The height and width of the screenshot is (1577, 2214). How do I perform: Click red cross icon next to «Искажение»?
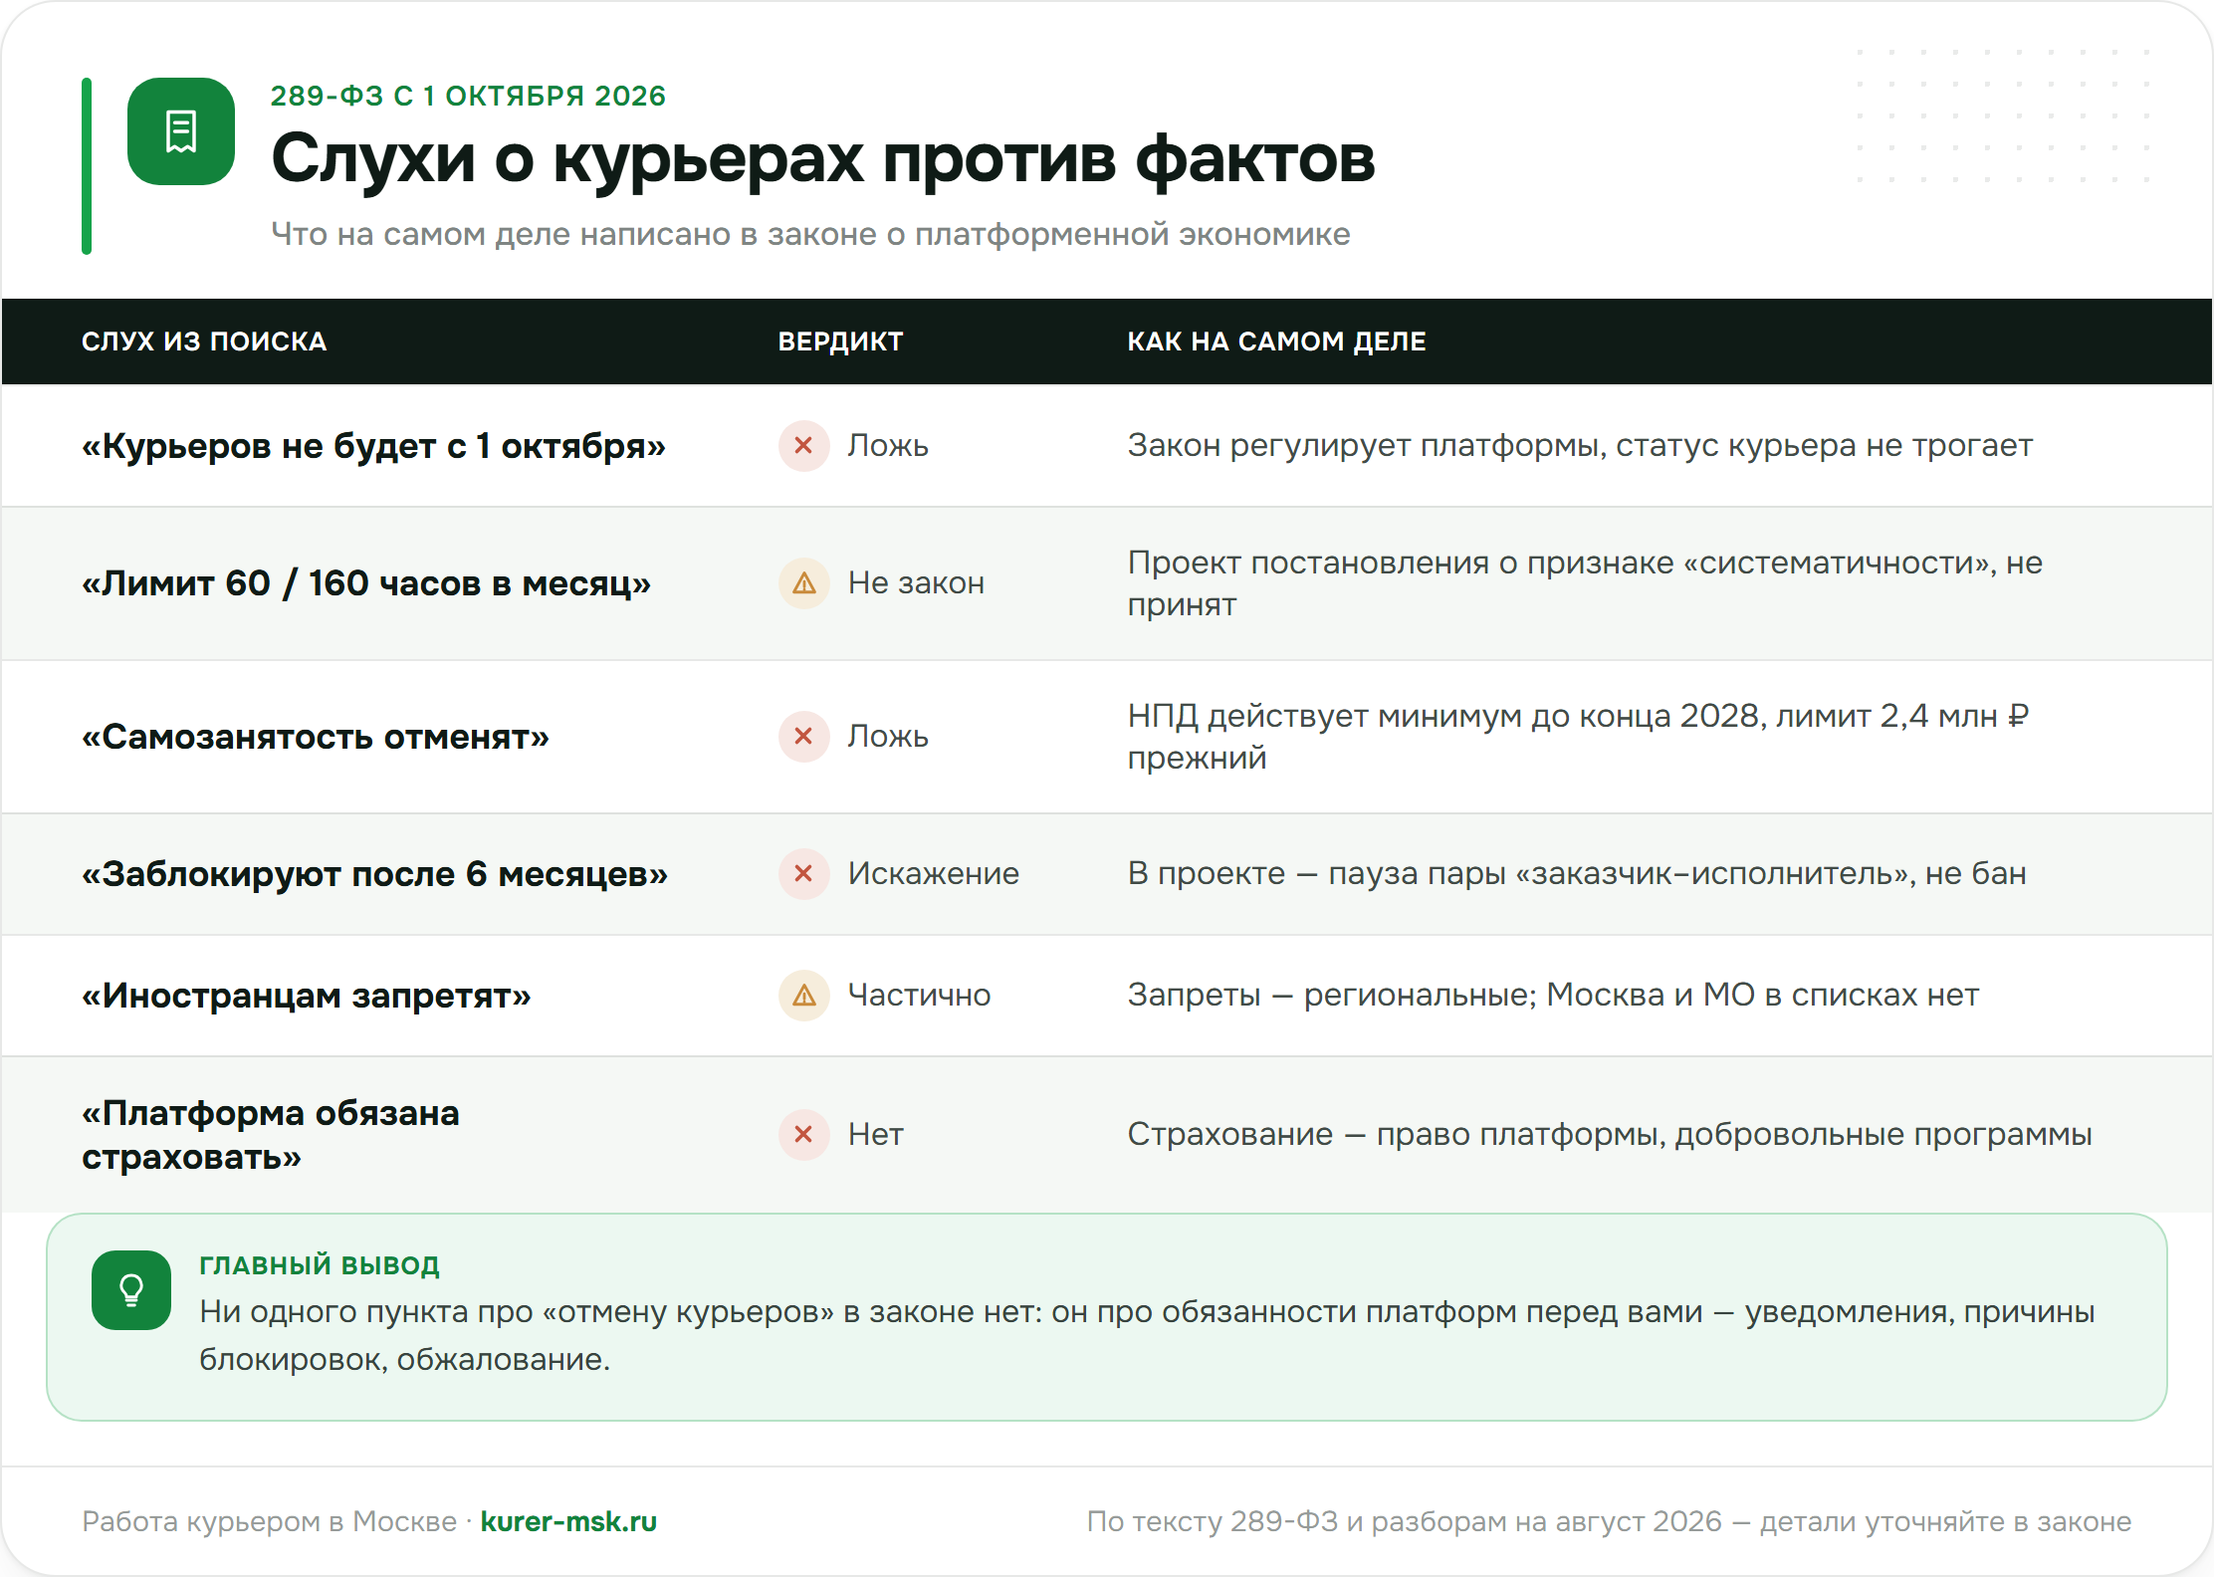(804, 873)
